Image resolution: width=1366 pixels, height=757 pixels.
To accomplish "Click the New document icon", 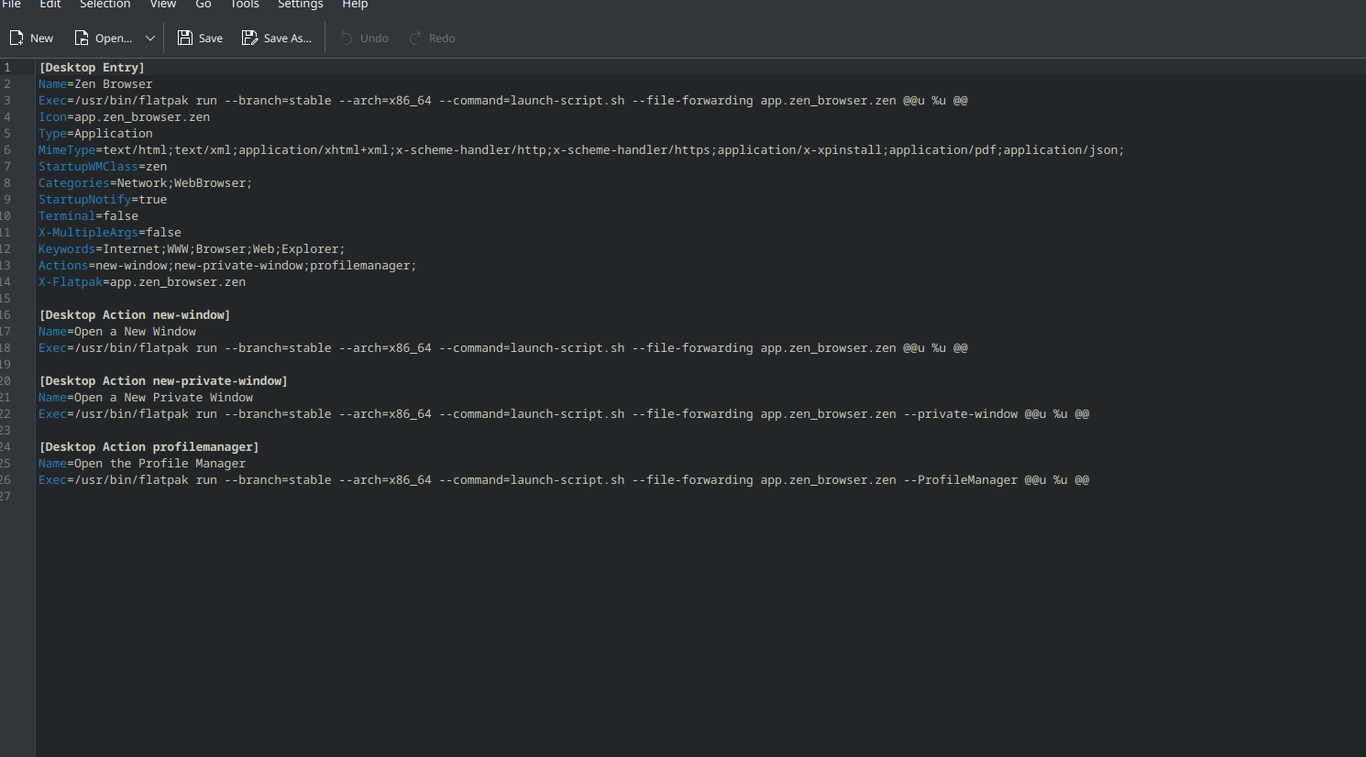I will [17, 38].
